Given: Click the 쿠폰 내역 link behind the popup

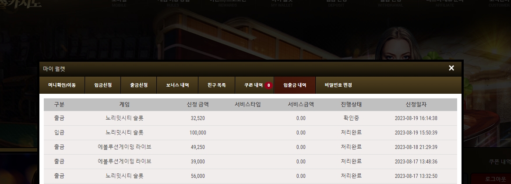Looking at the screenshot, I should (500, 162).
